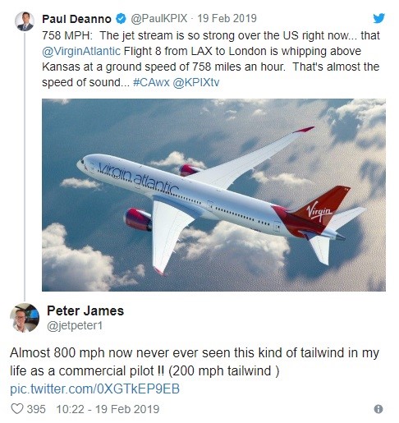Click the 19 Feb 2019 date beside @PaulKPIX
399x423 pixels.
pos(227,18)
